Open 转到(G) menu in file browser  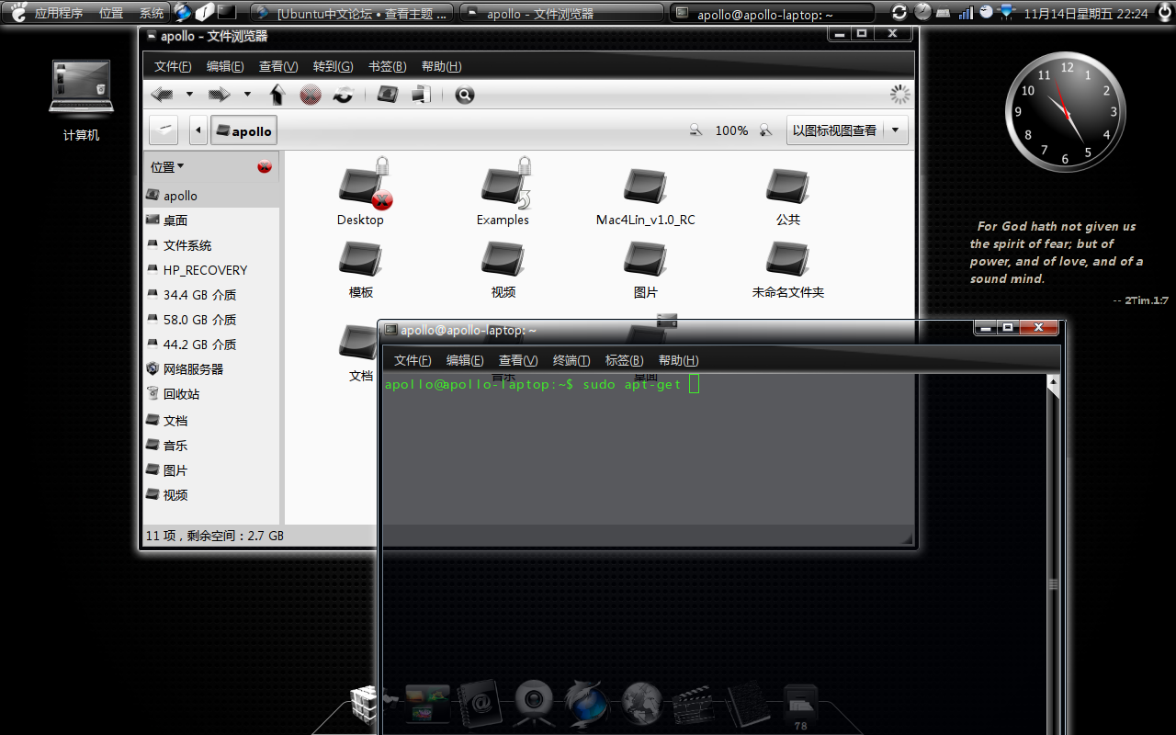(333, 66)
